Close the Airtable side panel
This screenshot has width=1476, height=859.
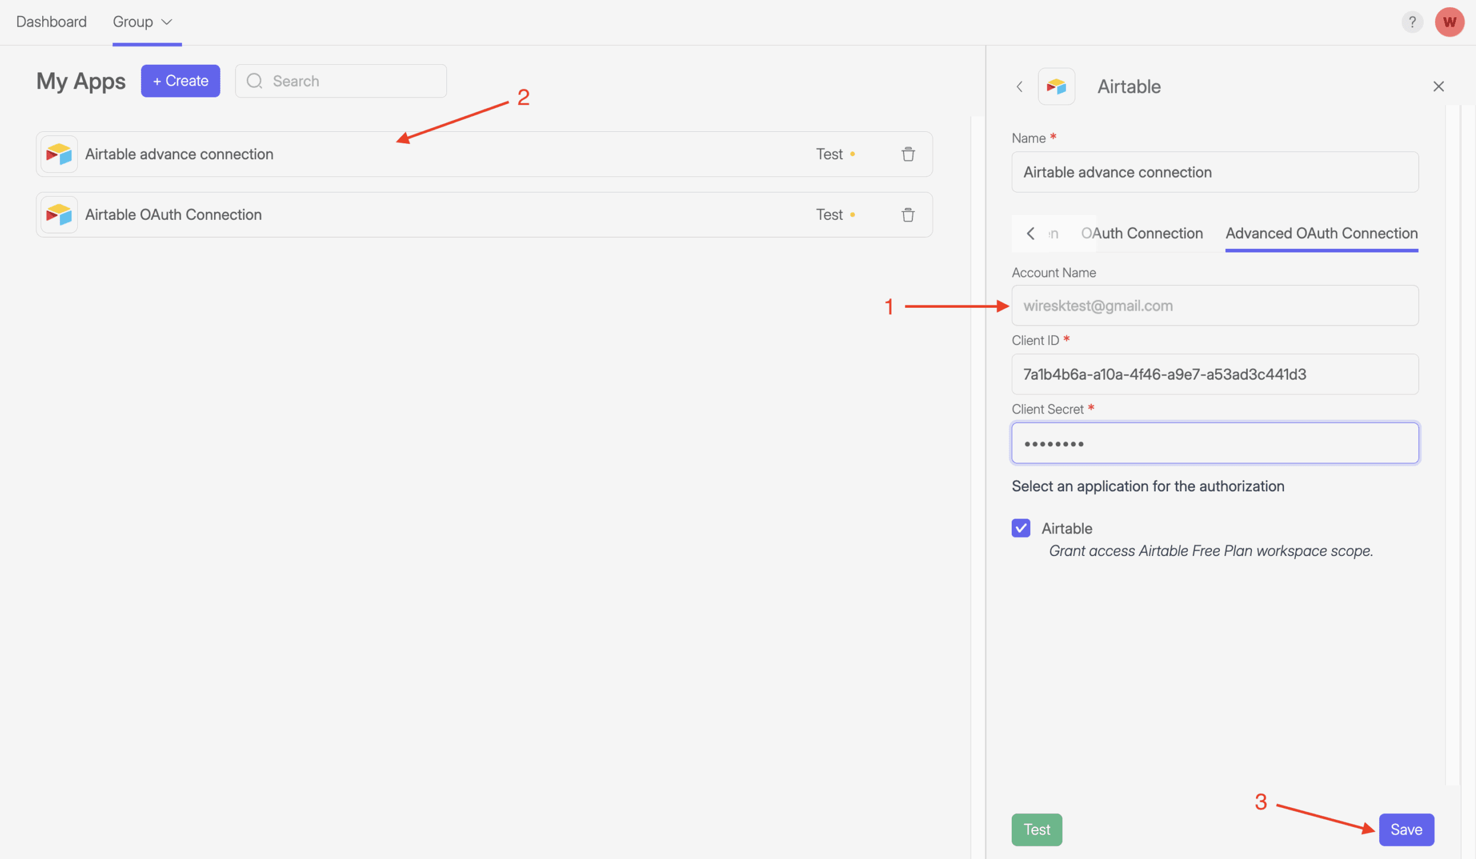tap(1438, 87)
